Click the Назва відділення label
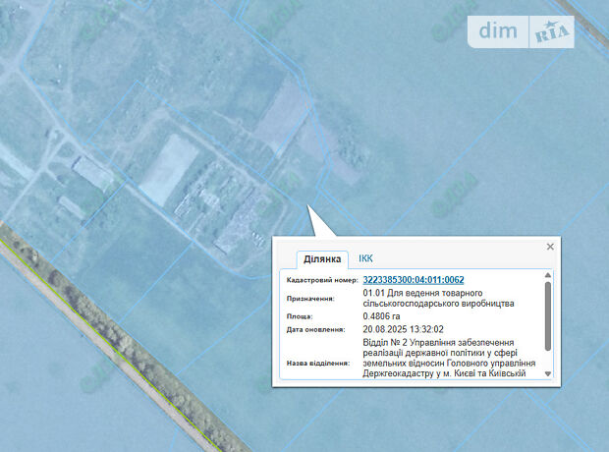The image size is (609, 452). tap(316, 363)
